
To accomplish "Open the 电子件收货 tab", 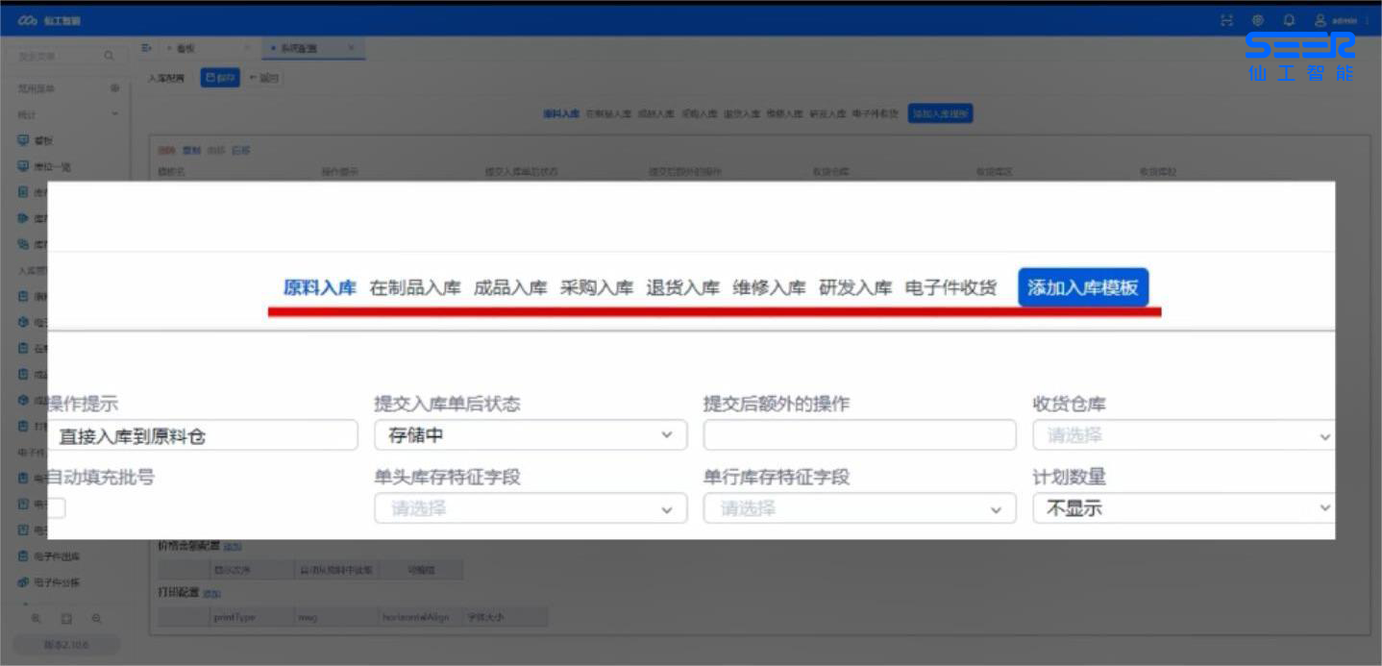I will click(x=950, y=287).
